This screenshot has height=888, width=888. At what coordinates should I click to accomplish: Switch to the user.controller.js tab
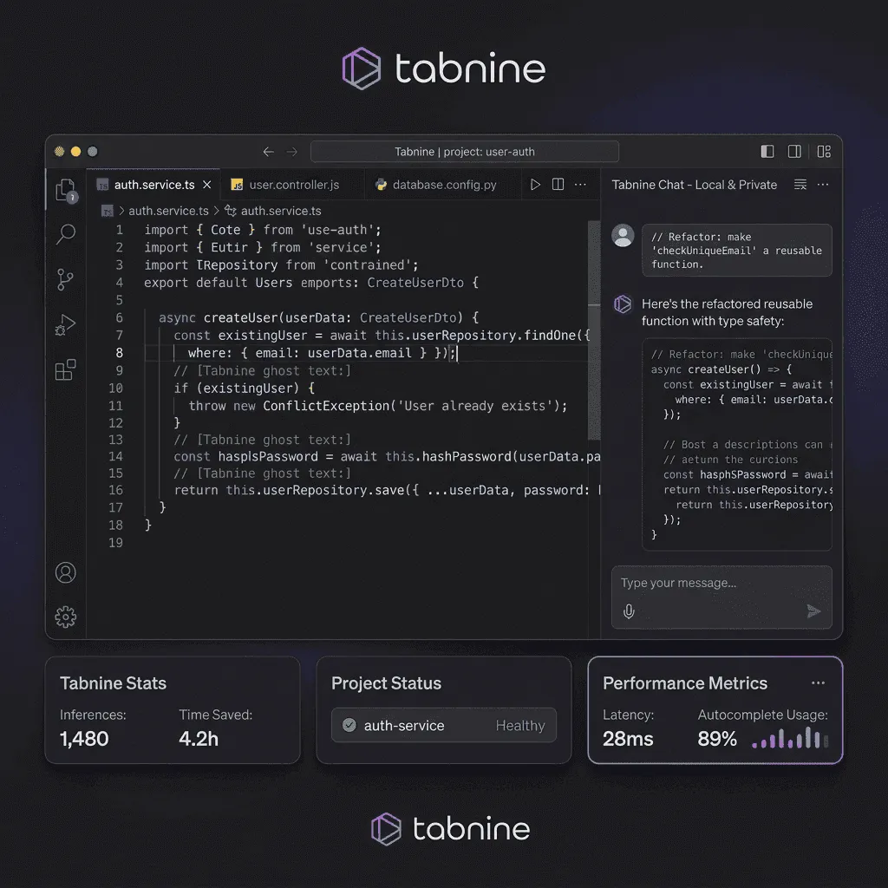[293, 185]
